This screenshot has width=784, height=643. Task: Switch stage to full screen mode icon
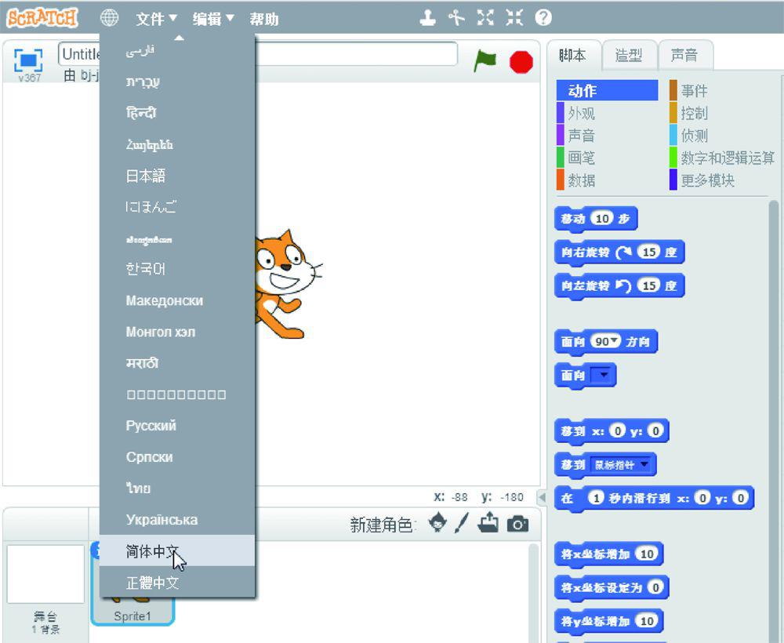click(28, 61)
